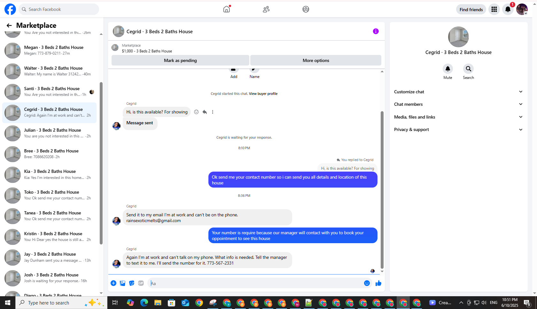Viewport: 537px width, 309px height.
Task: React to Cegrid's first message with emoji
Action: tap(196, 112)
